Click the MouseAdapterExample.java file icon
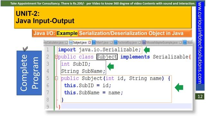This screenshot has height=116, width=206. (144, 42)
